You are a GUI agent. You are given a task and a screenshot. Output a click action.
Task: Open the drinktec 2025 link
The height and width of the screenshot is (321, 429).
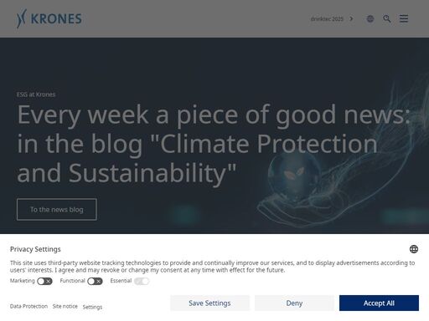327,18
